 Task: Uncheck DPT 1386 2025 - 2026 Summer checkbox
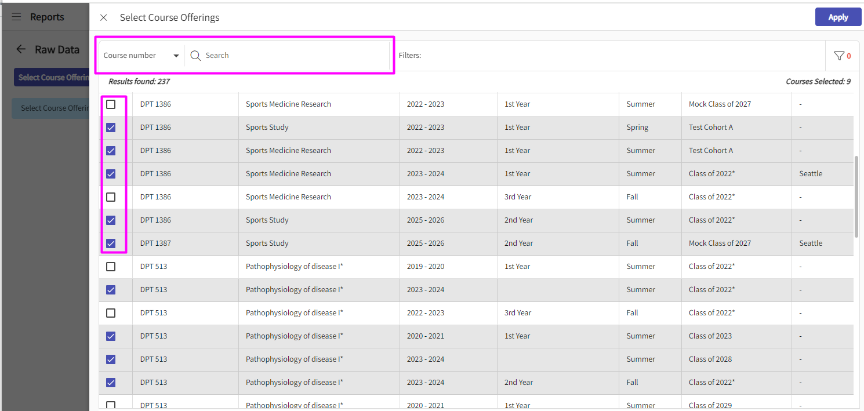[111, 220]
